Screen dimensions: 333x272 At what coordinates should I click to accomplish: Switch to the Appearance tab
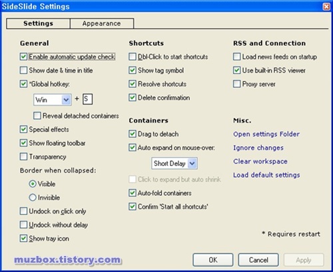point(102,23)
